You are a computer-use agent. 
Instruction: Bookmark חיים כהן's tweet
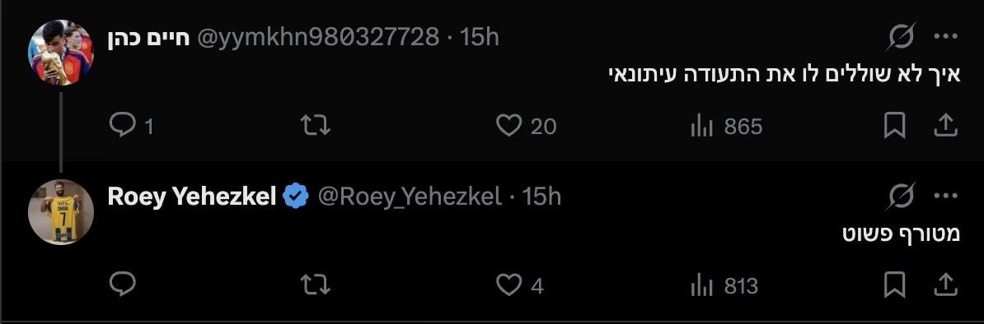(x=894, y=125)
